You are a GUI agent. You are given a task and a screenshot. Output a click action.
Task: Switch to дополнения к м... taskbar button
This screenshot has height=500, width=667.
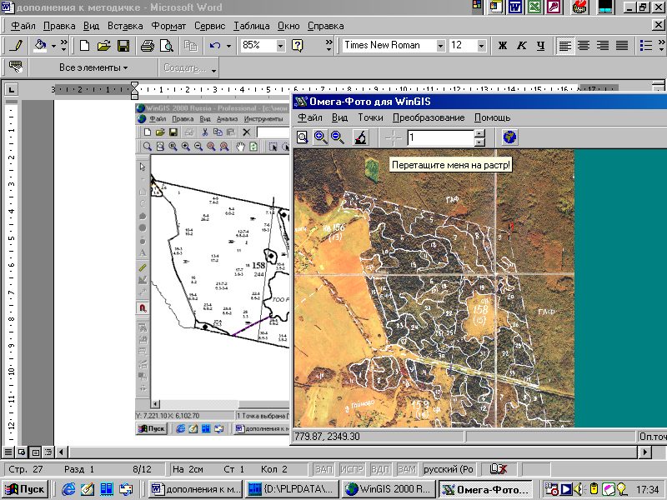point(196,489)
